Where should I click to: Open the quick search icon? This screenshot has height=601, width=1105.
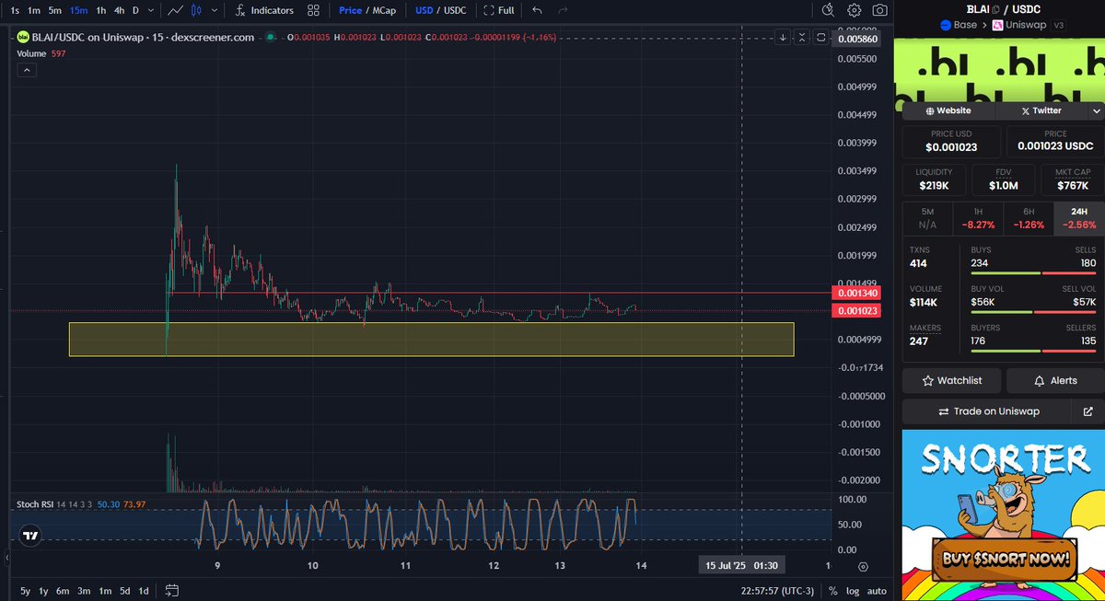click(x=828, y=10)
